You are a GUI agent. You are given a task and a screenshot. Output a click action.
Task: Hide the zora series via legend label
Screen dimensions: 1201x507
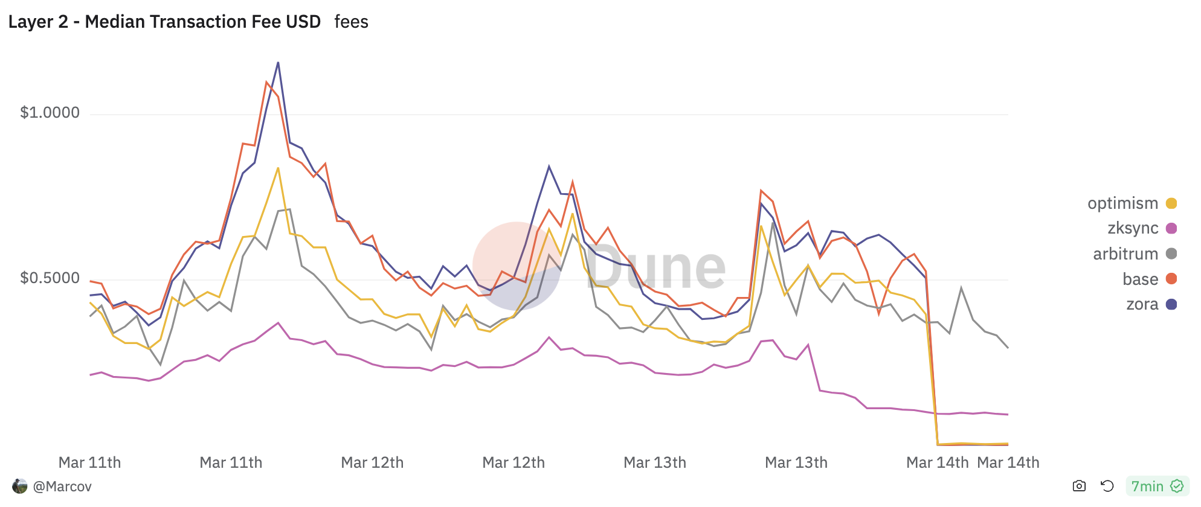click(x=1142, y=304)
